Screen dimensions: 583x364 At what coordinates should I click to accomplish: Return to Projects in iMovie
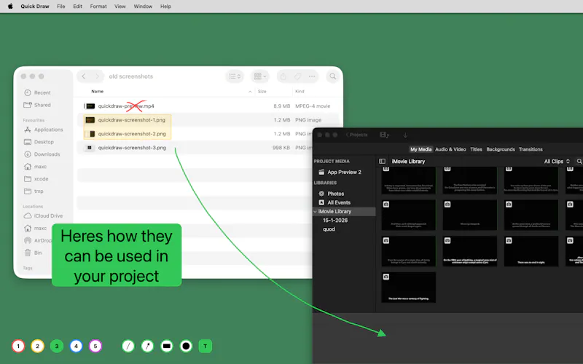[x=356, y=135]
